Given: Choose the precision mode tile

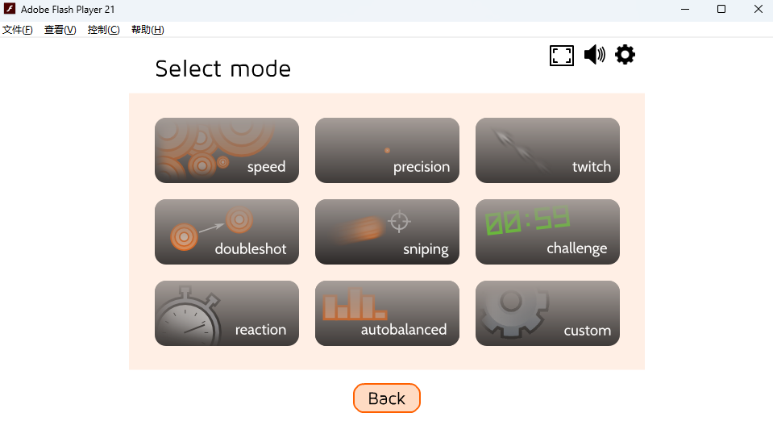Looking at the screenshot, I should coord(387,151).
